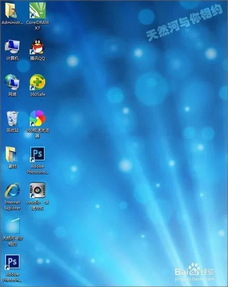Select the 计算机 (Computer) desktop icon

12,47
